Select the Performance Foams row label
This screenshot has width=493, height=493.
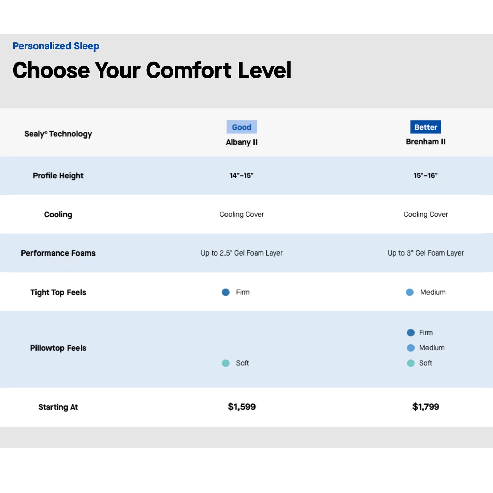coord(58,253)
